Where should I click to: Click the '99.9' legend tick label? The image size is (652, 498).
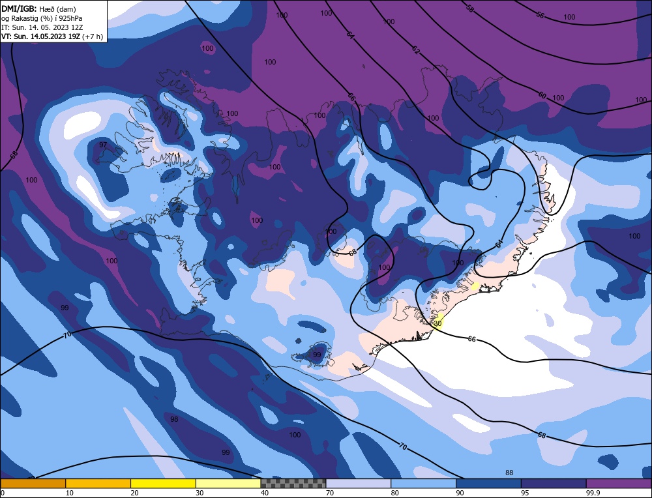[x=592, y=493]
